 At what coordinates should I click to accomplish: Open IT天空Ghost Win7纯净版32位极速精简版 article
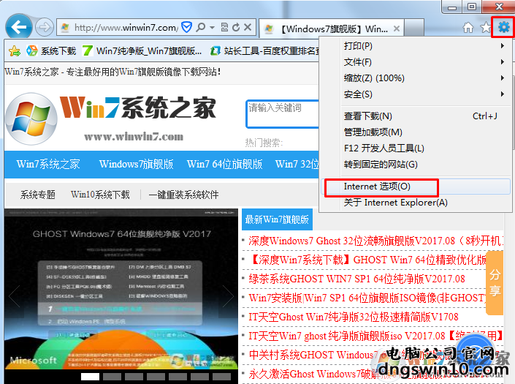[x=353, y=317]
